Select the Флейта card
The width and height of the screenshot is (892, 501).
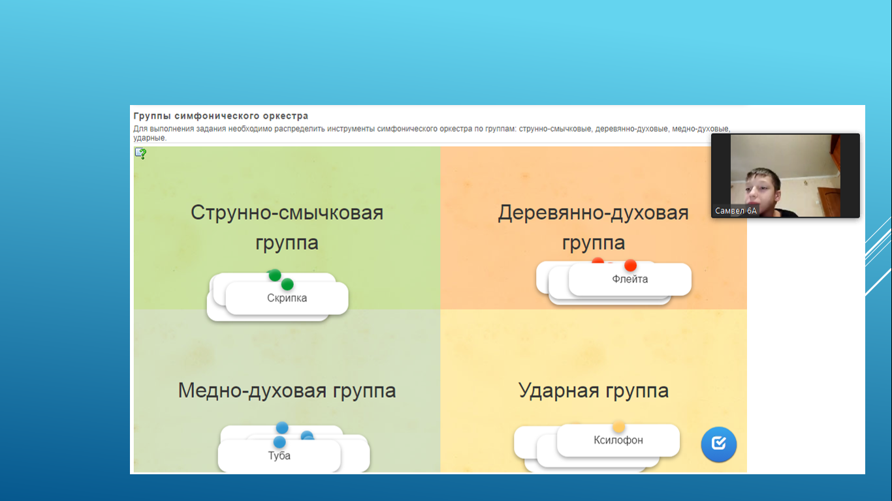pyautogui.click(x=630, y=279)
